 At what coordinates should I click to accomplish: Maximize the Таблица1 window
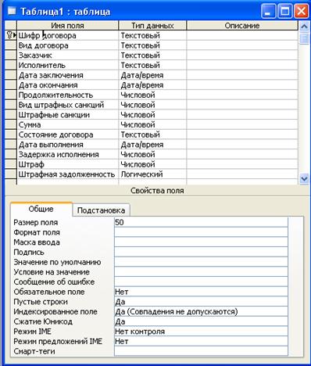coord(285,12)
